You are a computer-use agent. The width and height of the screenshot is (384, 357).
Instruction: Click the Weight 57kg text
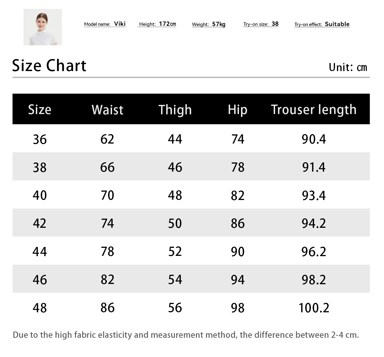[209, 24]
